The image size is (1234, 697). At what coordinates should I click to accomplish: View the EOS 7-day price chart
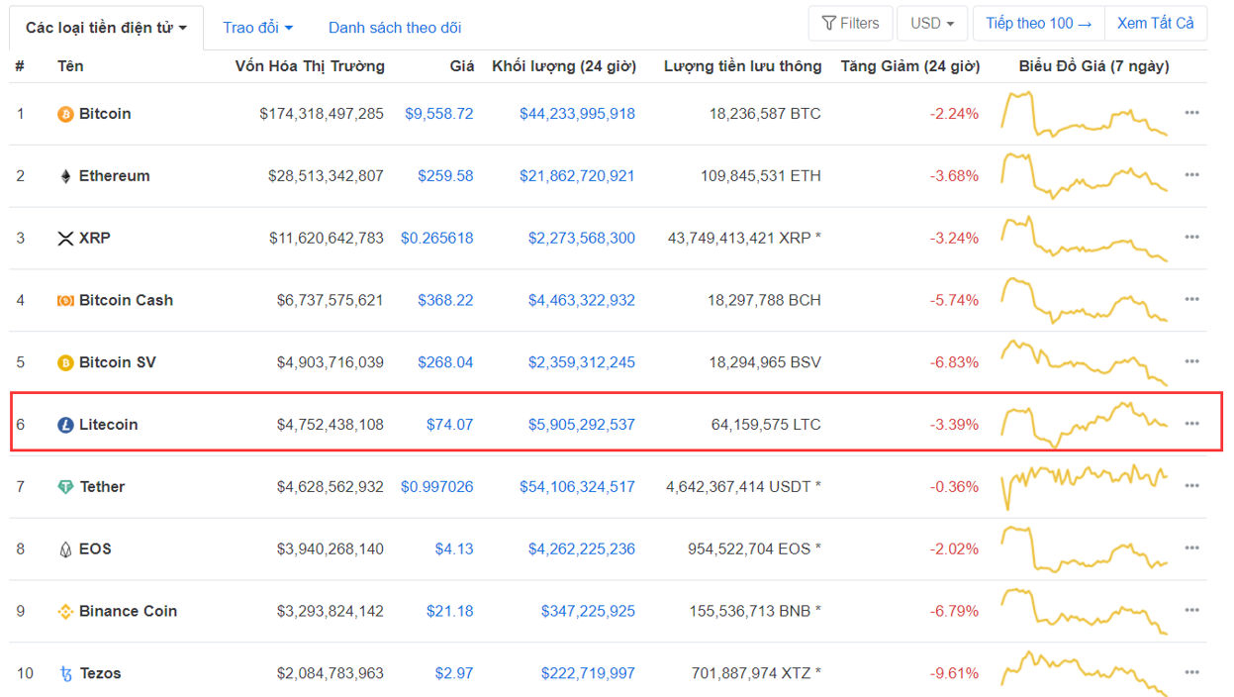click(1084, 548)
